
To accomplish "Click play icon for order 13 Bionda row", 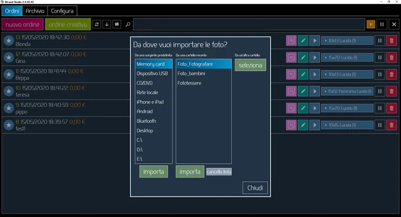I will pos(315,41).
